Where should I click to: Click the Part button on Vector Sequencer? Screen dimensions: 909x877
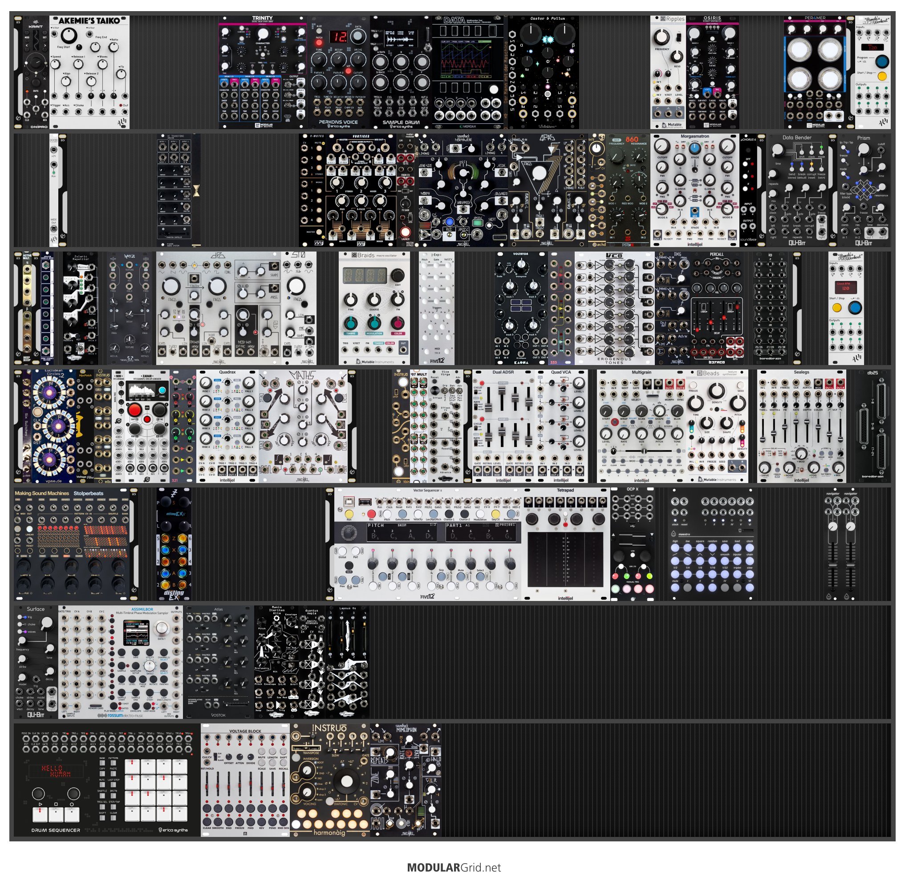click(356, 551)
